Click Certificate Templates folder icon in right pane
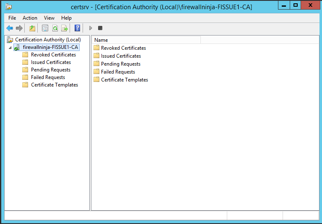 coord(96,80)
